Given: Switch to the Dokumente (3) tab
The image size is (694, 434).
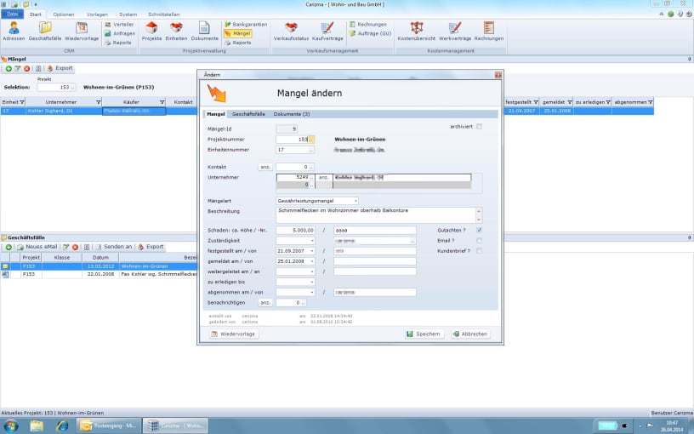Looking at the screenshot, I should (x=292, y=114).
